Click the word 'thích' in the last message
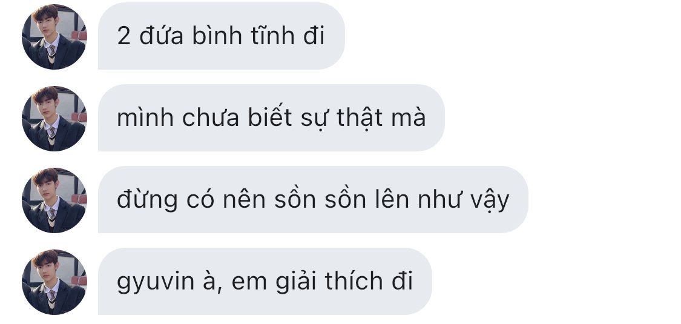Viewport: 681px width, 324px height. coord(354,280)
